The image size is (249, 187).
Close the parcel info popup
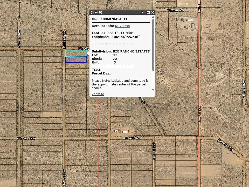point(153,12)
